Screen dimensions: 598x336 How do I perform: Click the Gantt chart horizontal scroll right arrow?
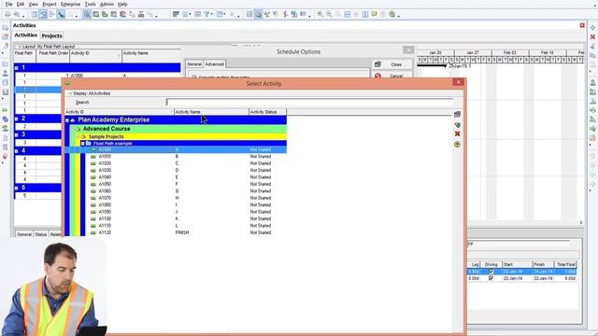click(581, 222)
